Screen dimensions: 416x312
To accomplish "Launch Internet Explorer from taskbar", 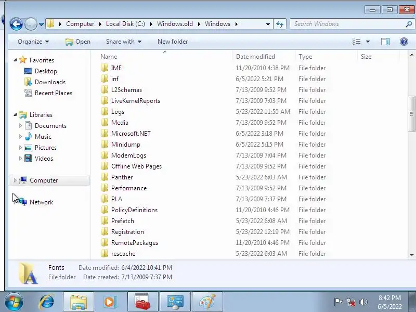I will [x=47, y=302].
